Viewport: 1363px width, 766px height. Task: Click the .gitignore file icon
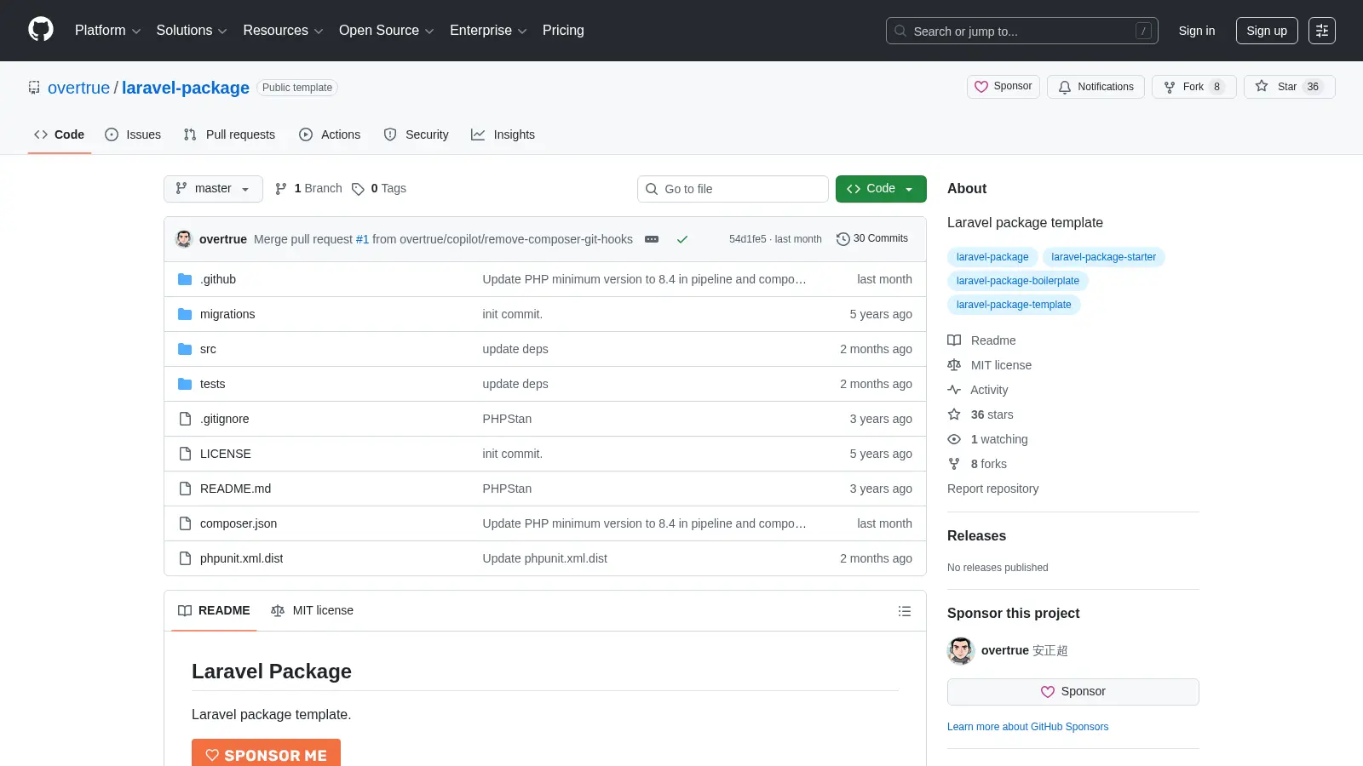[x=185, y=419]
